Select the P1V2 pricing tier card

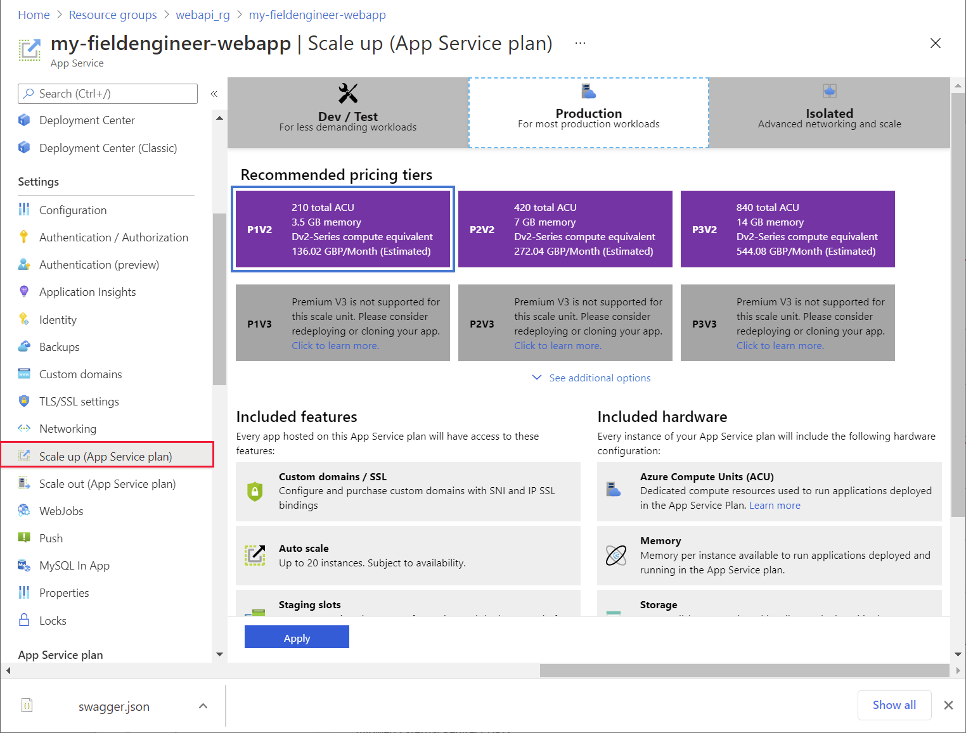tap(343, 229)
